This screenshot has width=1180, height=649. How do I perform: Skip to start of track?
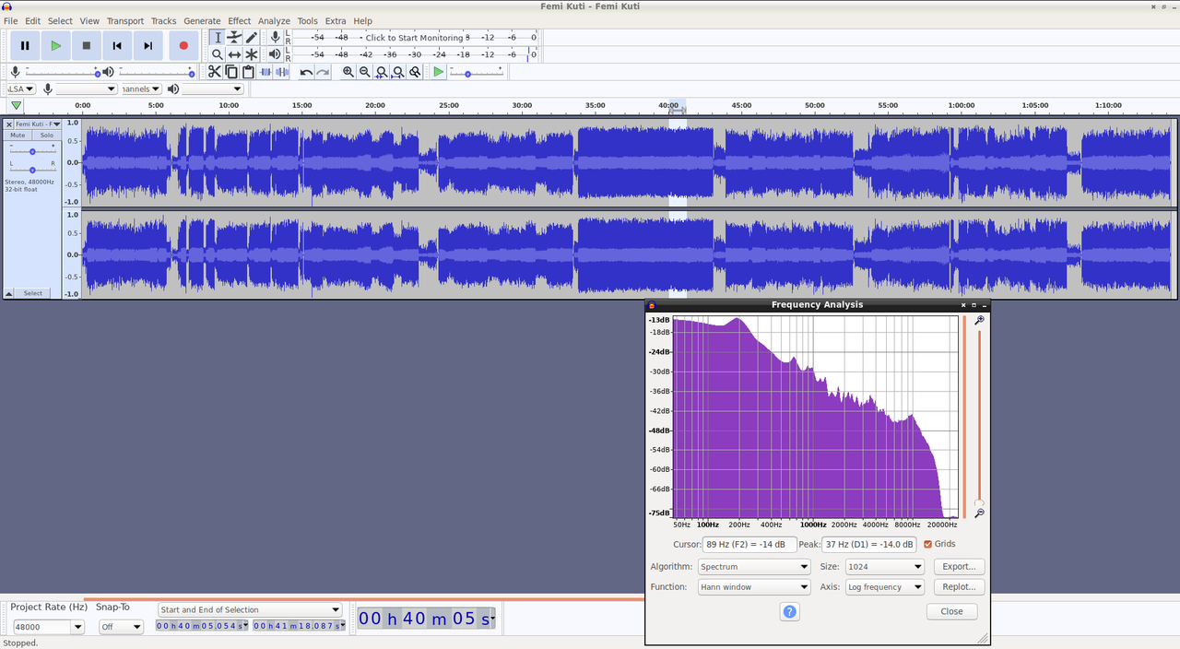(x=117, y=45)
